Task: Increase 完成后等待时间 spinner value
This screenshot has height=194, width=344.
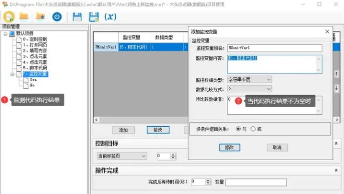Action: (208, 180)
